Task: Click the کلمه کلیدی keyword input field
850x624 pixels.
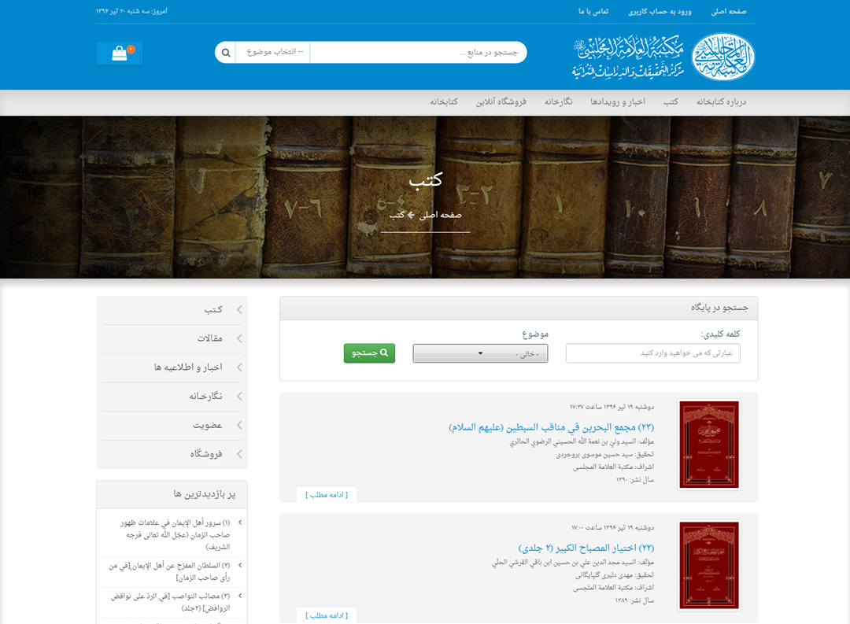Action: [x=652, y=353]
